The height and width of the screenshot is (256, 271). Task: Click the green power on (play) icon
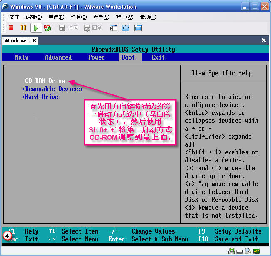(35, 28)
